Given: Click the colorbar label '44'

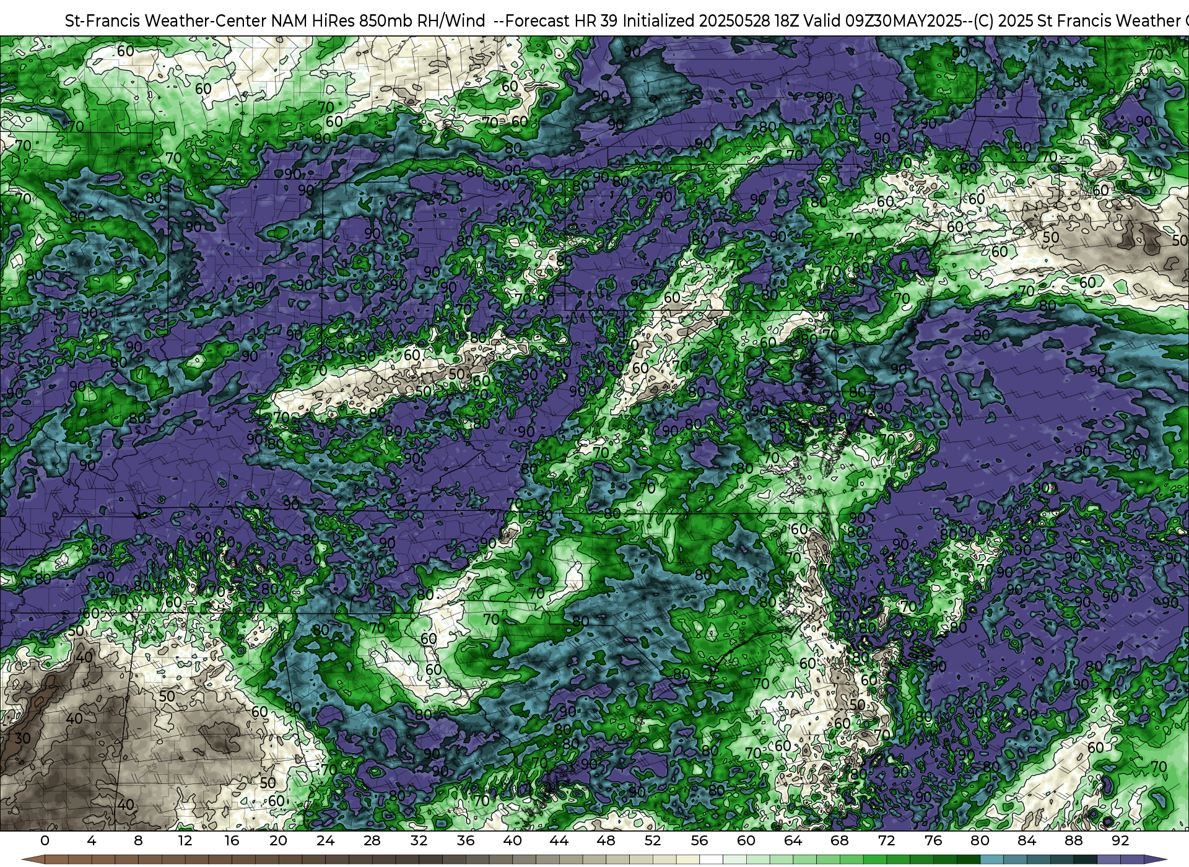Looking at the screenshot, I should coord(559,840).
